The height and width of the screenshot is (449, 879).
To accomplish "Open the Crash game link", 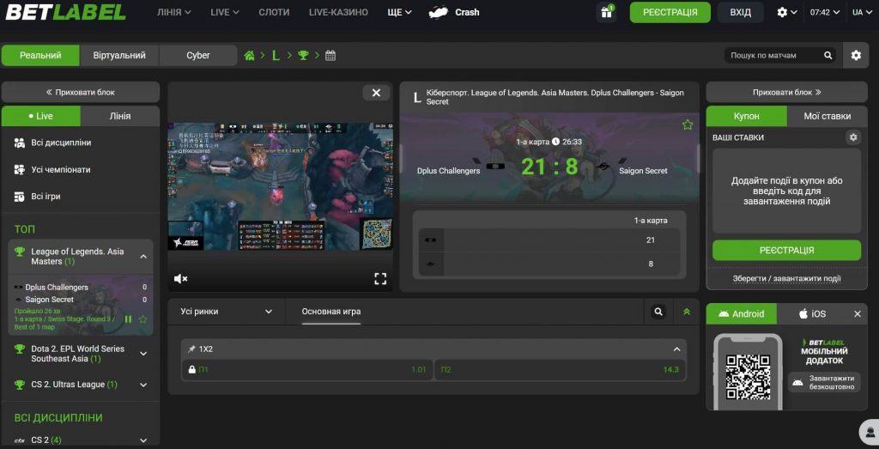I will (x=454, y=12).
